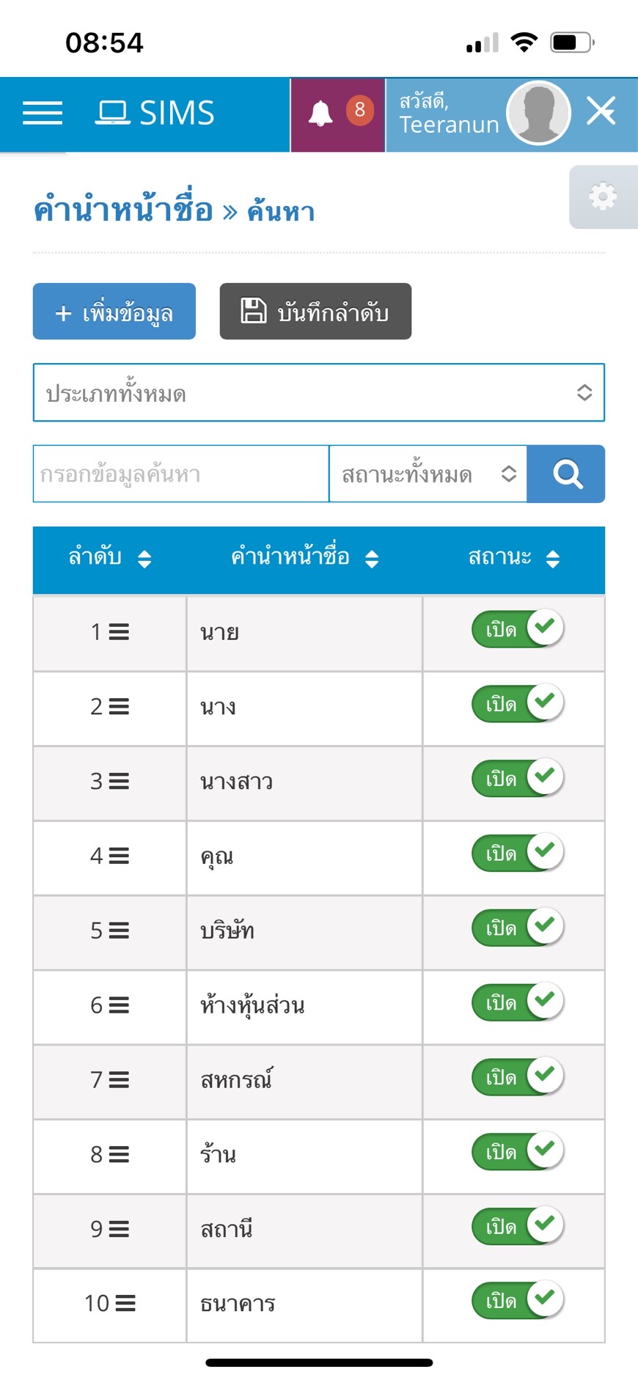This screenshot has height=1380, width=638.
Task: Turn off the ธนาคาร status switch
Action: 517,1300
